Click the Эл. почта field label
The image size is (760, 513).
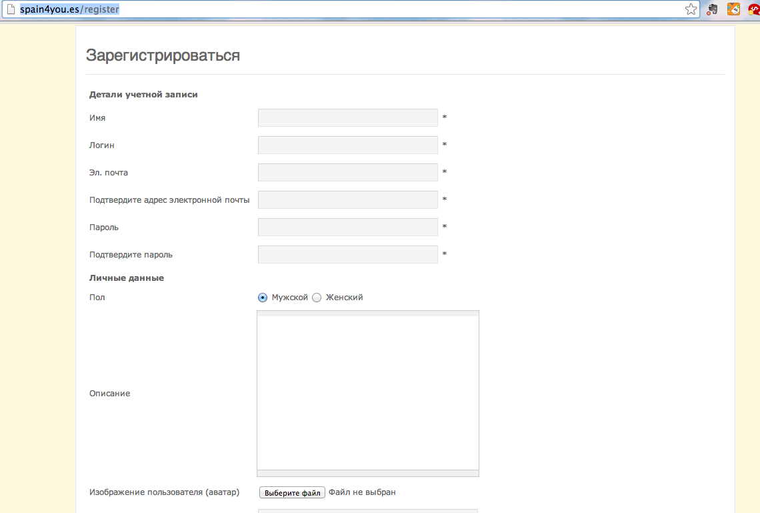point(109,173)
